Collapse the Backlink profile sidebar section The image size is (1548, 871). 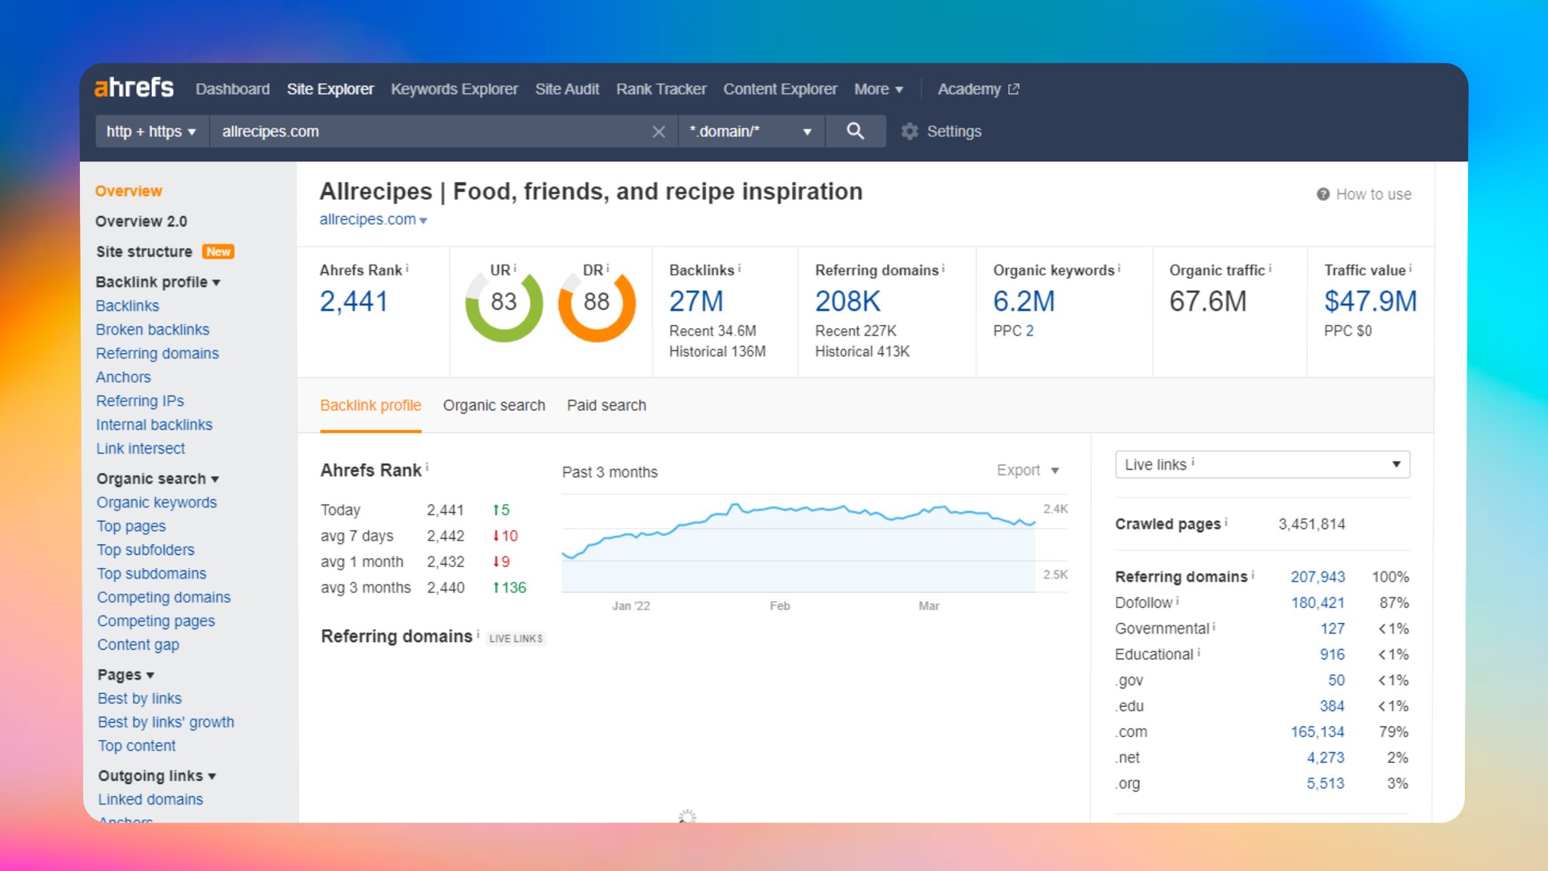(158, 282)
